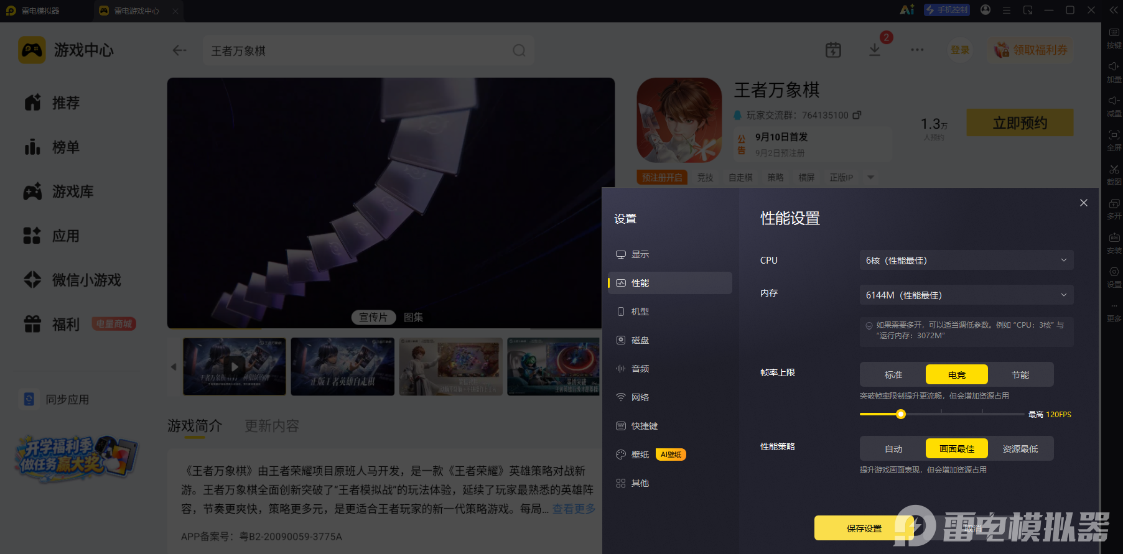Open 福利 benefits section
The height and width of the screenshot is (554, 1123).
[52, 325]
